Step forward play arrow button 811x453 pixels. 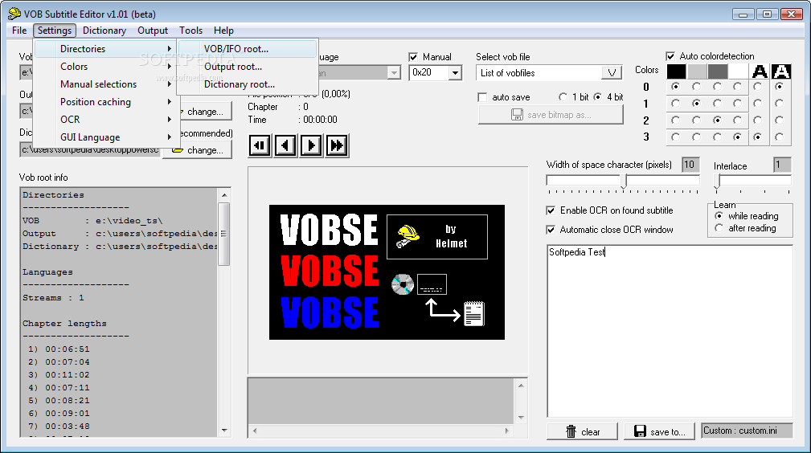click(311, 145)
